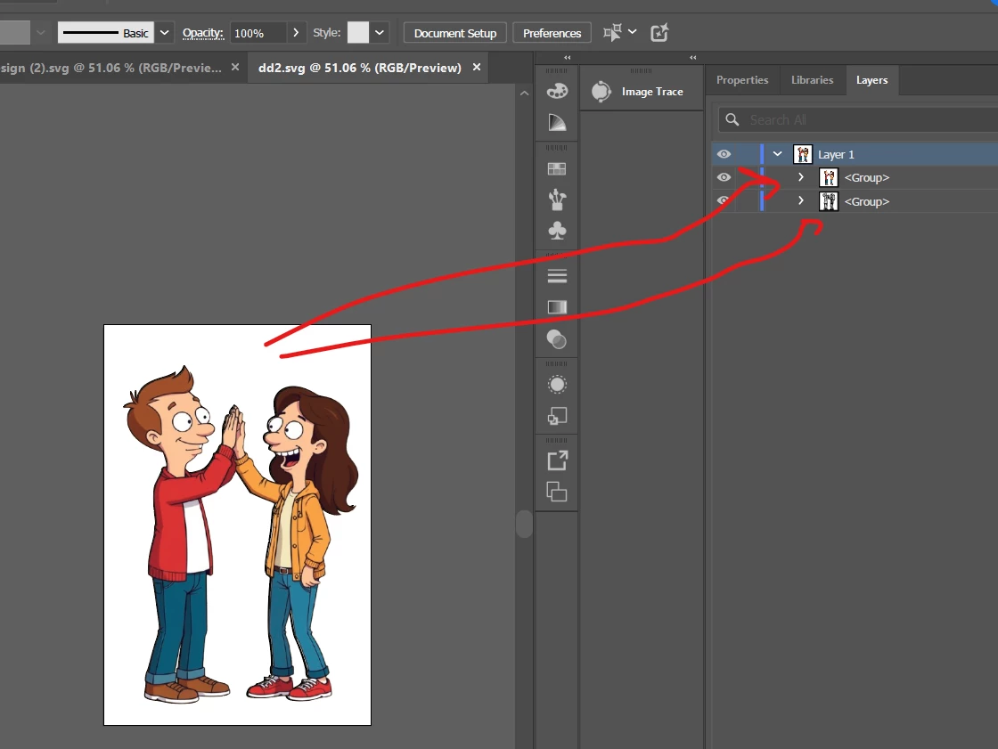The image size is (998, 749).
Task: Toggle visibility of the second Group
Action: (724, 201)
